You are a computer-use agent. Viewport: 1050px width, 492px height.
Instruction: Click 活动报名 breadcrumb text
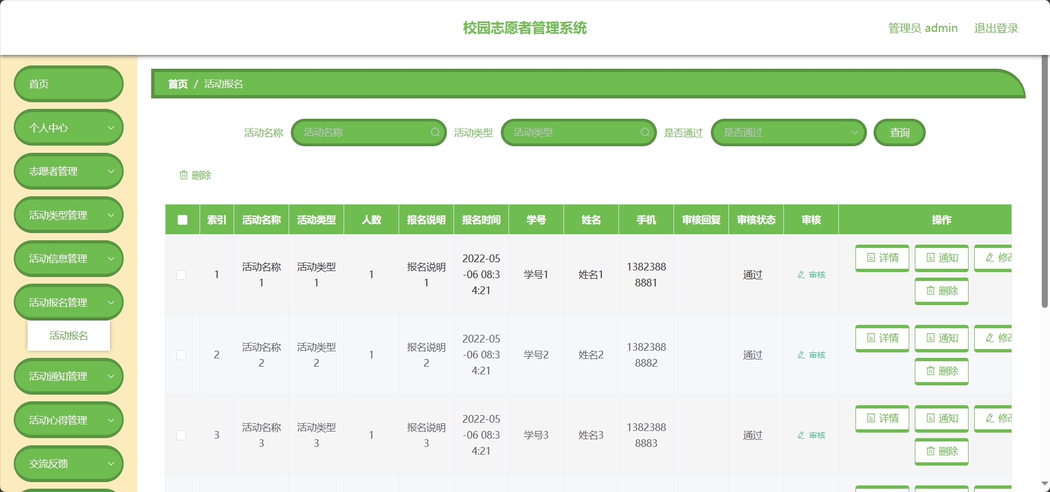[224, 84]
